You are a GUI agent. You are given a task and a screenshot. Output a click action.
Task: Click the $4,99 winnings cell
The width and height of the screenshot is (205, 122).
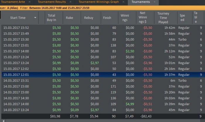tap(129, 104)
